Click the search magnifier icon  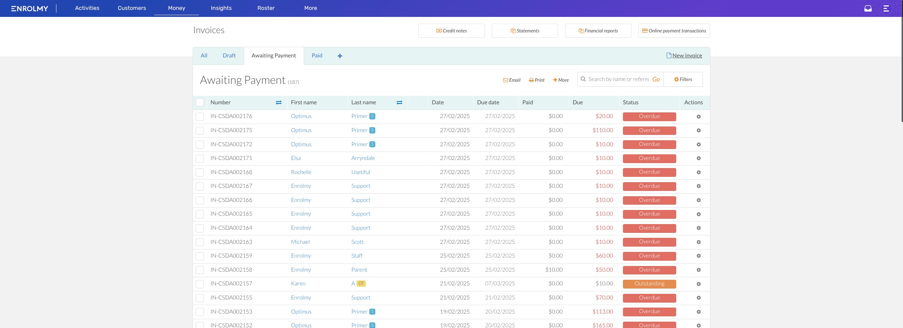coord(583,79)
